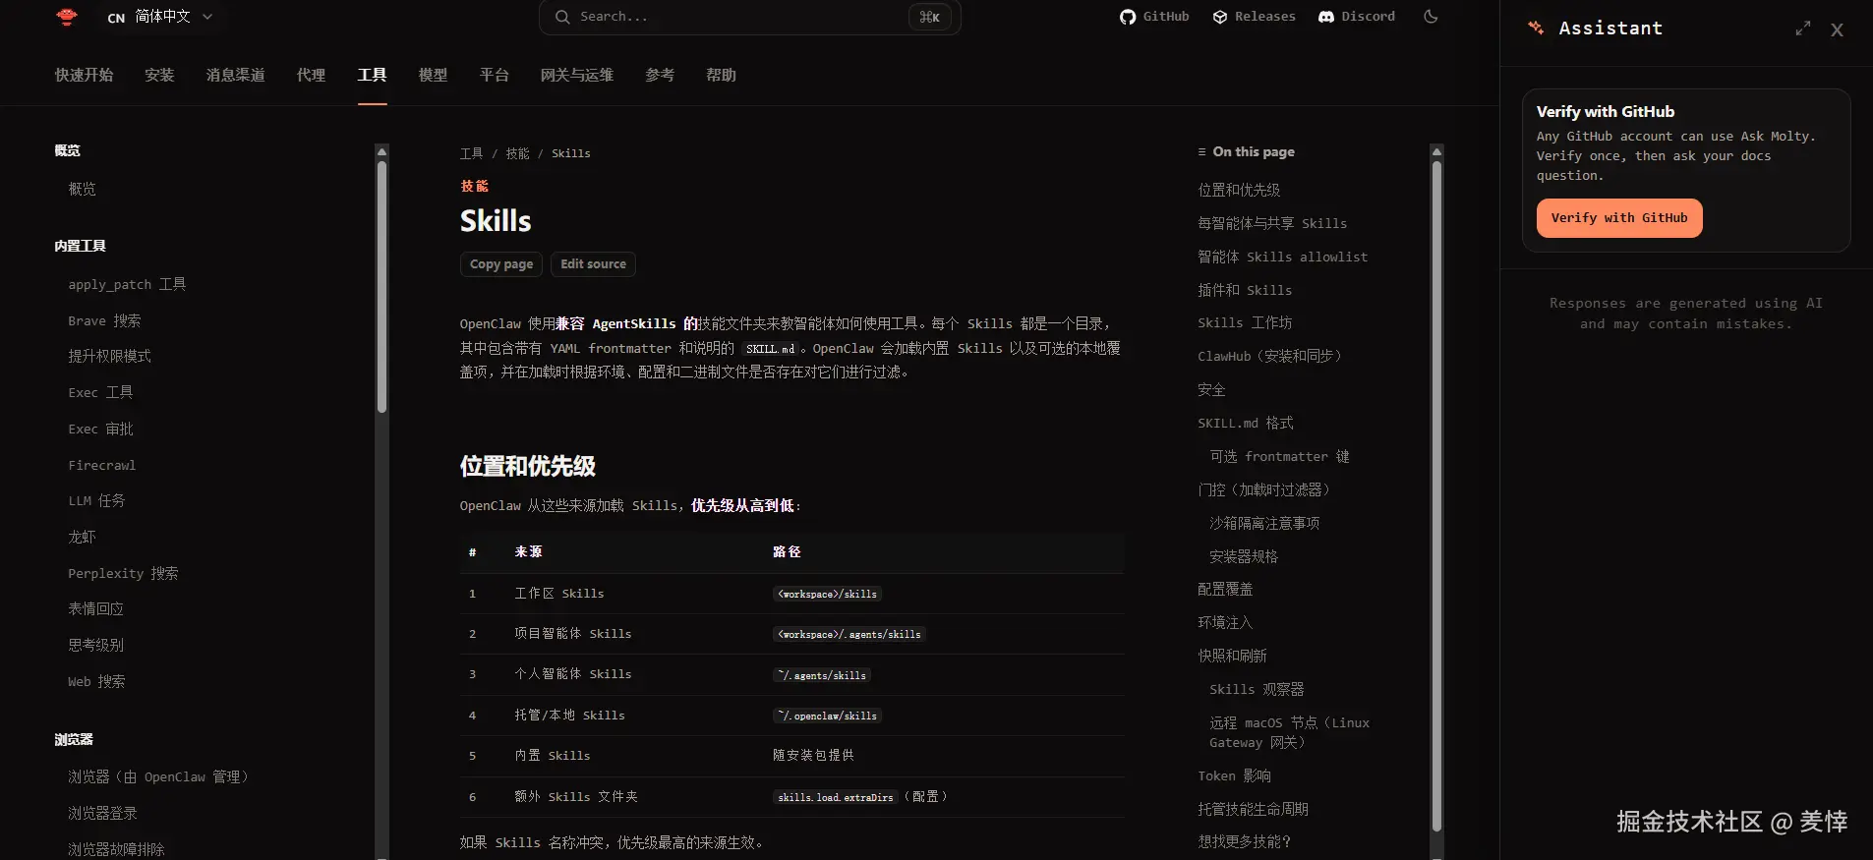Toggle dark mode moon icon
This screenshot has height=860, width=1873.
pos(1431,17)
